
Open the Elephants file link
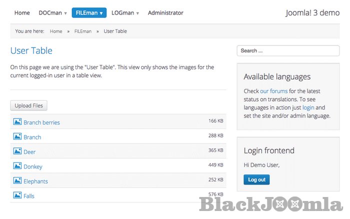[35, 181]
